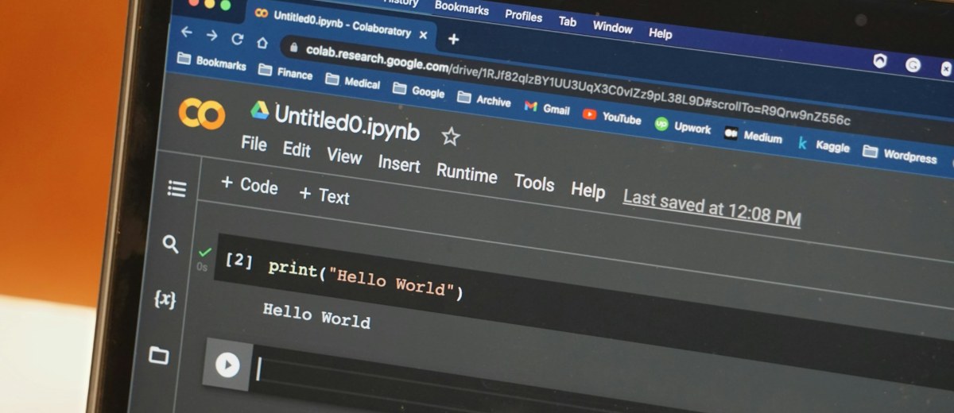Open the Files folder icon in sidebar
Image resolution: width=954 pixels, height=413 pixels.
tap(159, 355)
